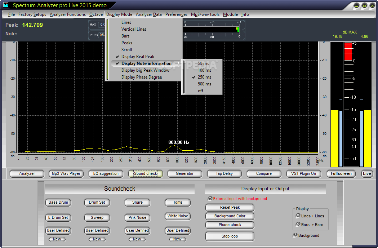The height and width of the screenshot is (248, 378).
Task: Start the Pink Noise signal
Action: click(137, 217)
